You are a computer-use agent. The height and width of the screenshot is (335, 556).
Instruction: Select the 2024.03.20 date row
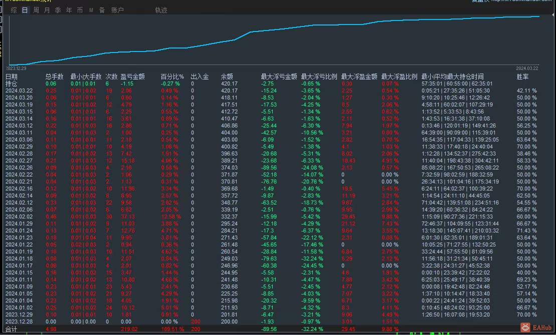click(19, 98)
